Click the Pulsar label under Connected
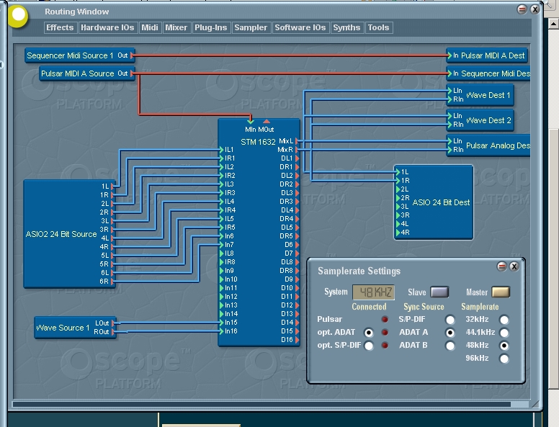This screenshot has width=559, height=427. (x=329, y=320)
